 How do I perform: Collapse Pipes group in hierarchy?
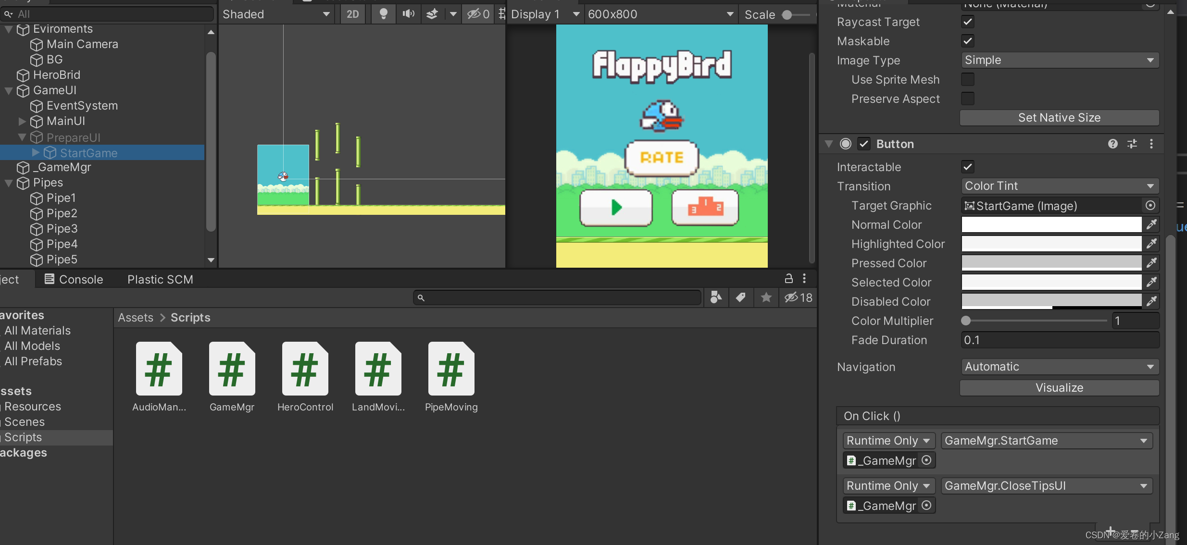pos(9,183)
